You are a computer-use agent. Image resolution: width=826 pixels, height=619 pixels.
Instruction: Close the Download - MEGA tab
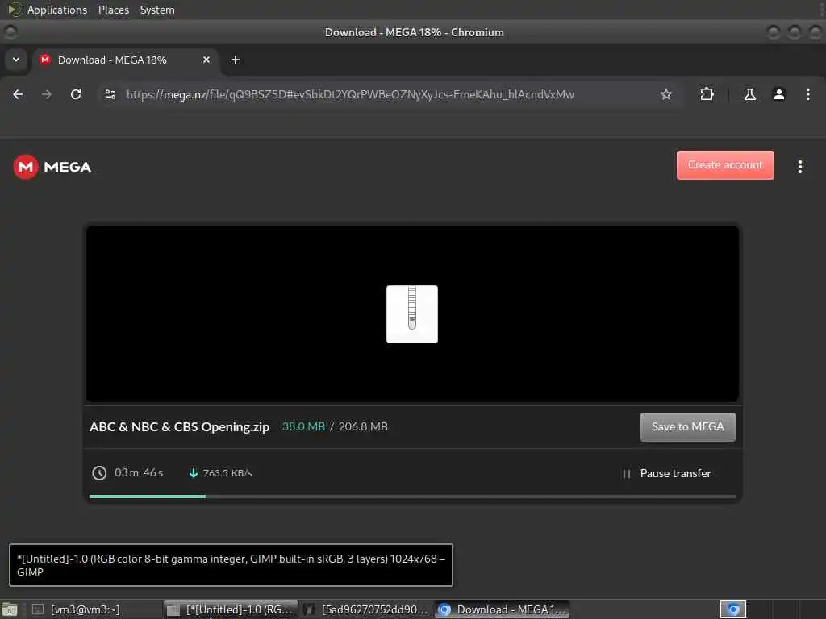coord(206,60)
